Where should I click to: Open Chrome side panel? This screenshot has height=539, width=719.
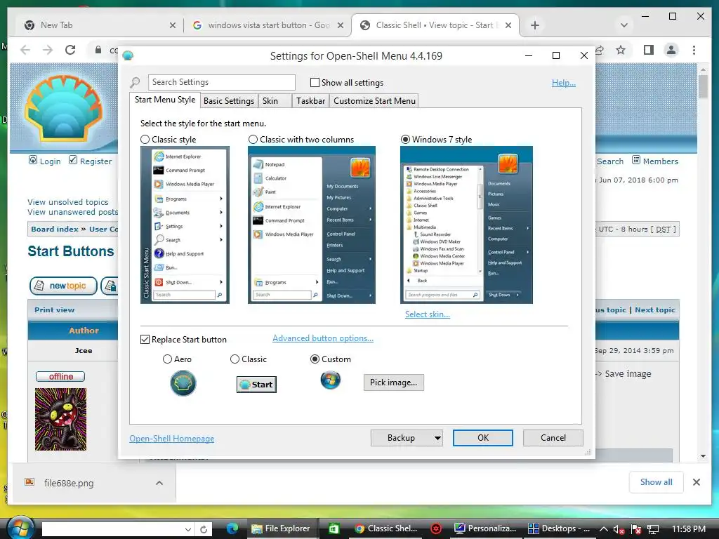pos(648,50)
